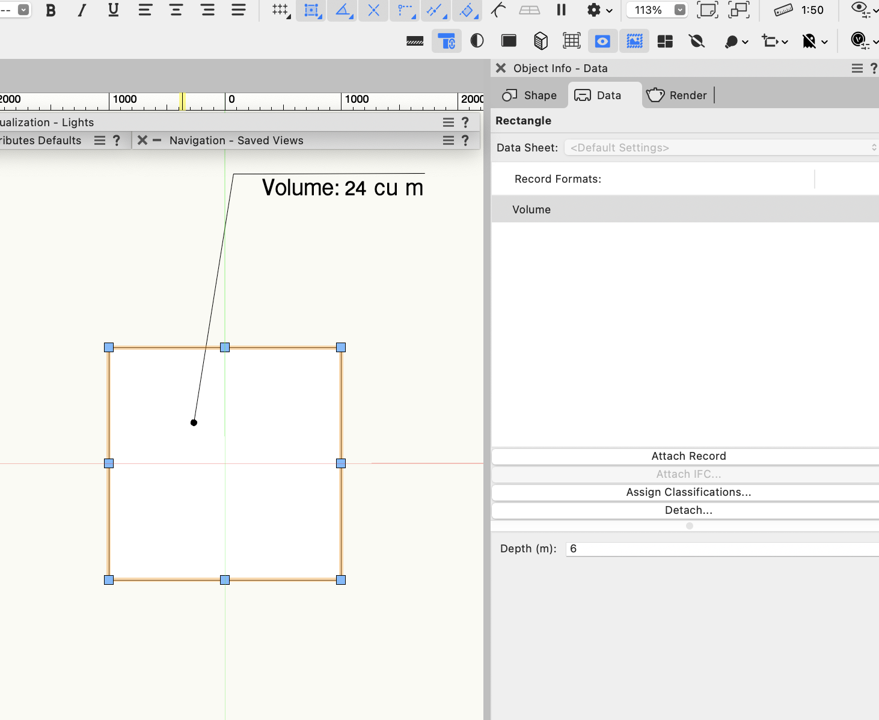The width and height of the screenshot is (879, 720).
Task: Click the Attach Record button
Action: coord(688,456)
